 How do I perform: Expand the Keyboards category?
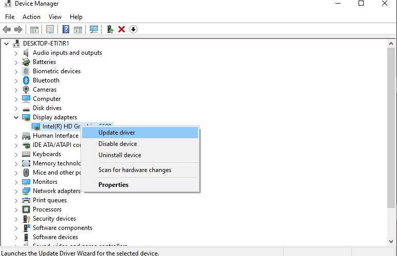(x=16, y=155)
